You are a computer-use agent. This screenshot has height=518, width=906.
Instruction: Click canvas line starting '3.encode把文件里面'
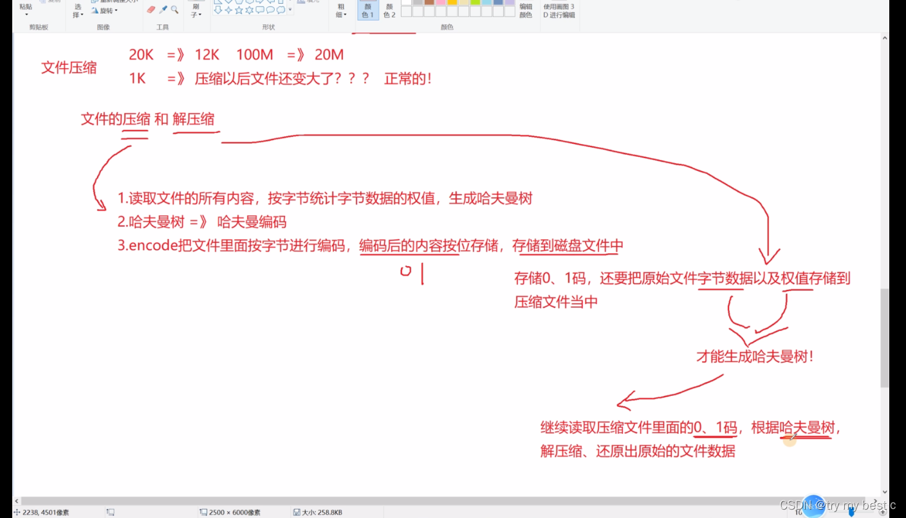(x=371, y=246)
